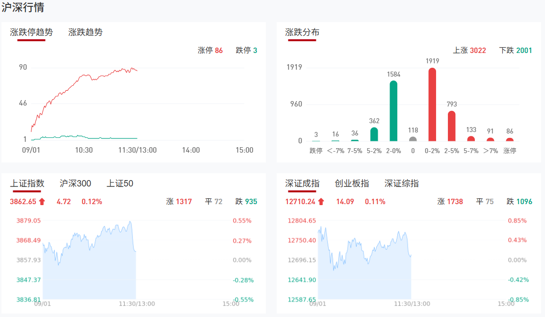The image size is (545, 317).
Task: Click the 上涨 3022 count label
Action: pos(469,50)
